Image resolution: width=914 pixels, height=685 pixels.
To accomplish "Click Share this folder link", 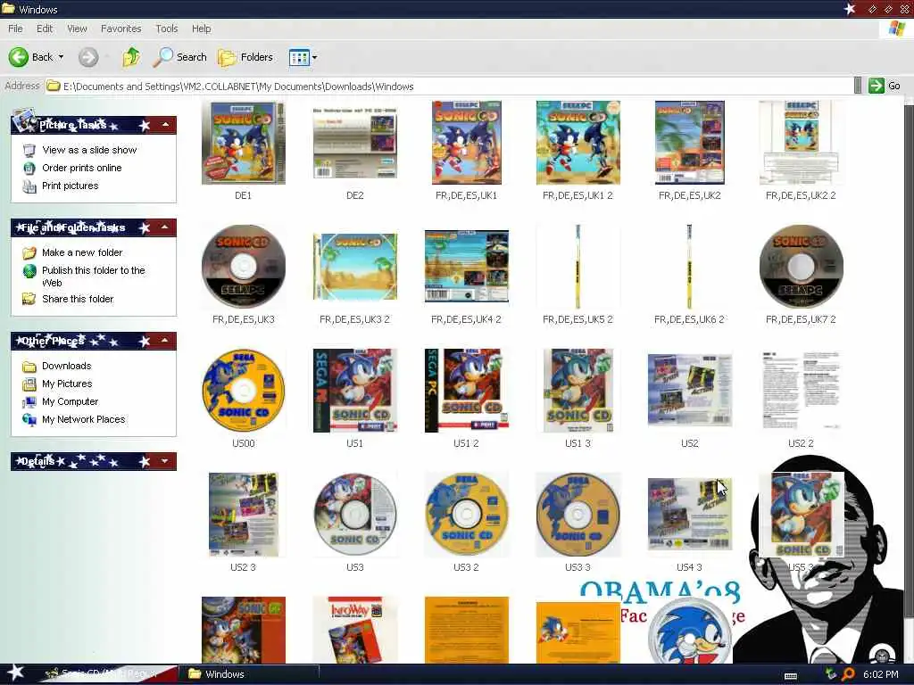I will 78,299.
